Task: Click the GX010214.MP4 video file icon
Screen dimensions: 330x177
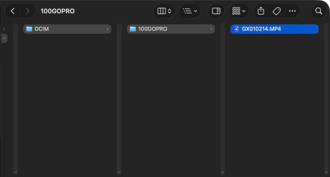Action: [x=236, y=29]
